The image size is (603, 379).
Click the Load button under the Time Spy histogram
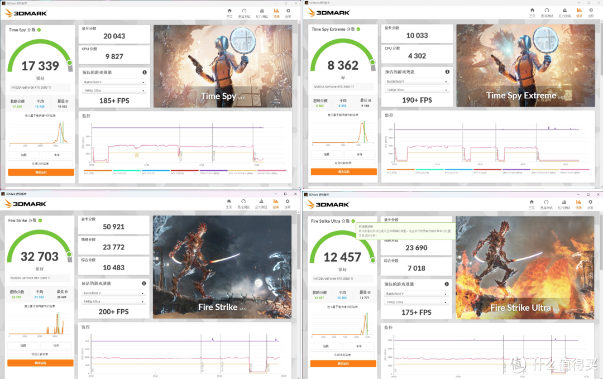pyautogui.click(x=23, y=155)
